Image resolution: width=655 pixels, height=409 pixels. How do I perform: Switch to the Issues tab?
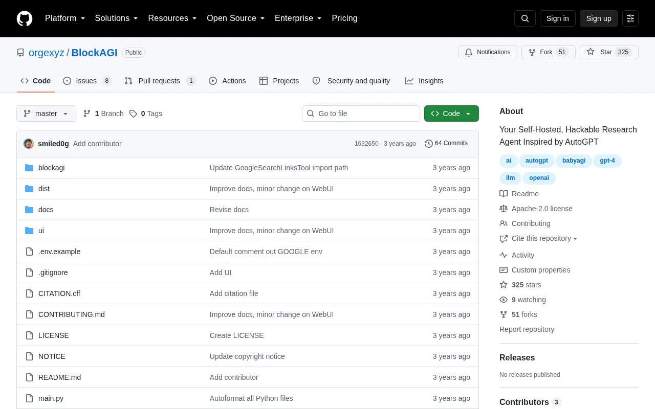(87, 81)
